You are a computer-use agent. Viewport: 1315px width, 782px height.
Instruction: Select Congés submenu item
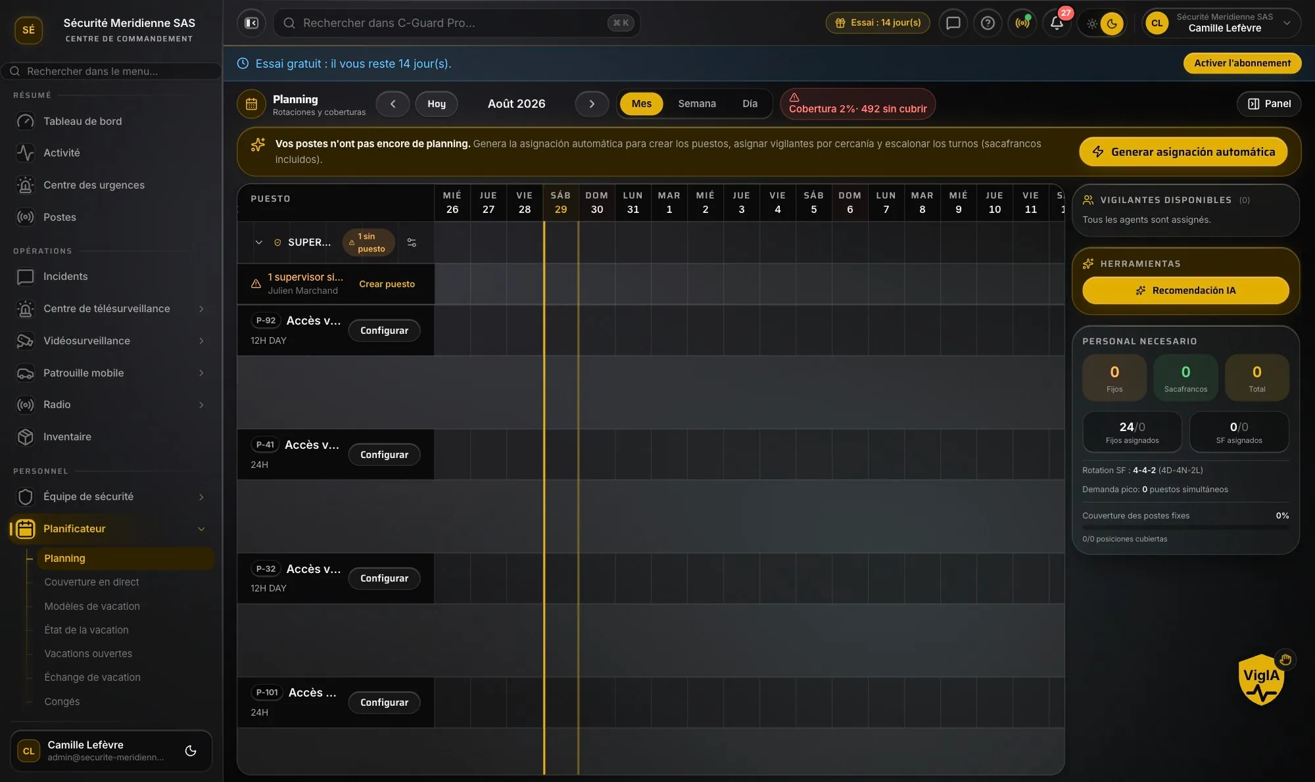(62, 701)
